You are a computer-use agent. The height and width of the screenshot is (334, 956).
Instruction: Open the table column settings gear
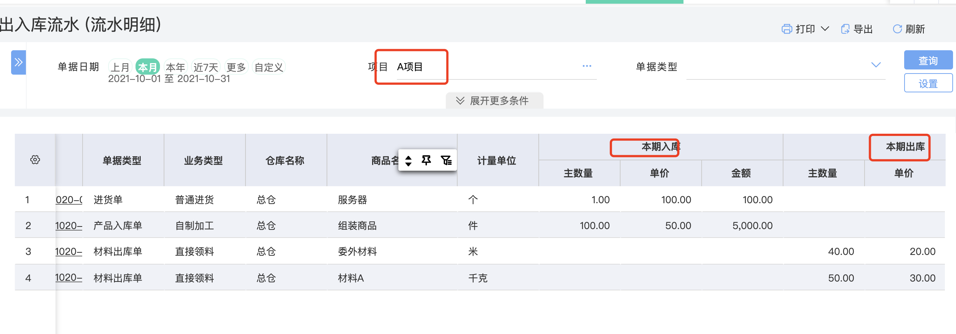[x=35, y=160]
